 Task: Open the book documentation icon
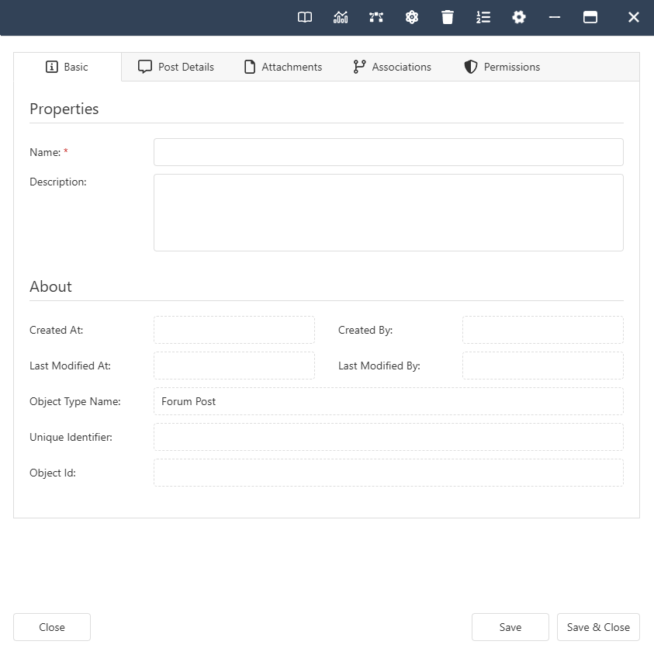305,17
